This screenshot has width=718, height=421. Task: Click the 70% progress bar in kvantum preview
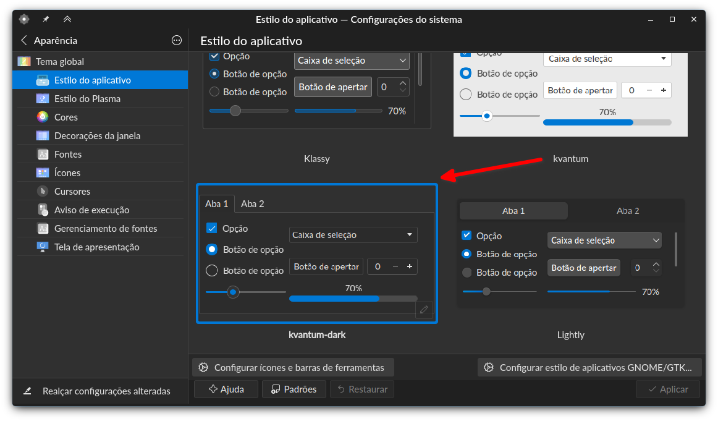point(607,122)
